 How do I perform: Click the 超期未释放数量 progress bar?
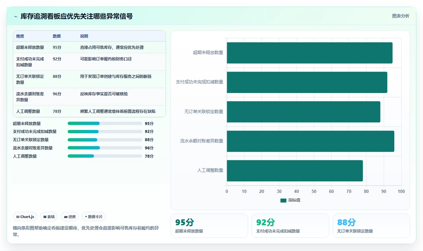pyautogui.click(x=105, y=123)
